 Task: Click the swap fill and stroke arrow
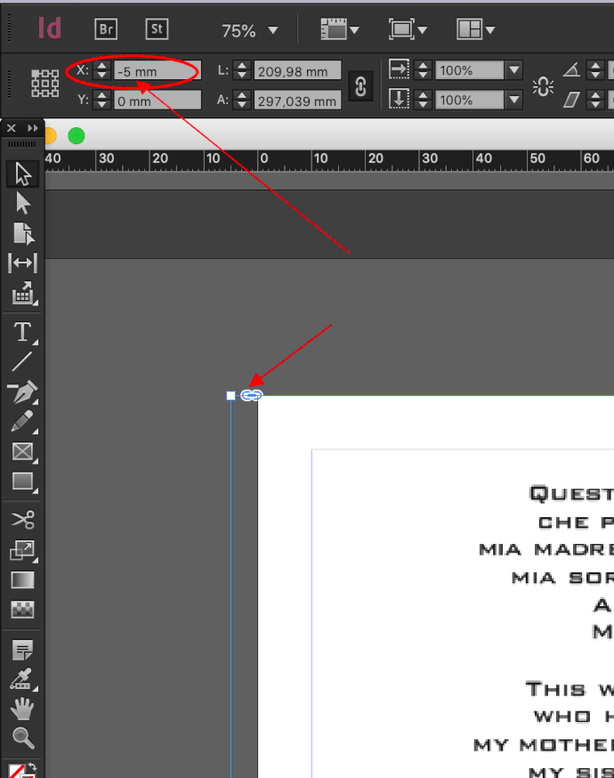(32, 766)
